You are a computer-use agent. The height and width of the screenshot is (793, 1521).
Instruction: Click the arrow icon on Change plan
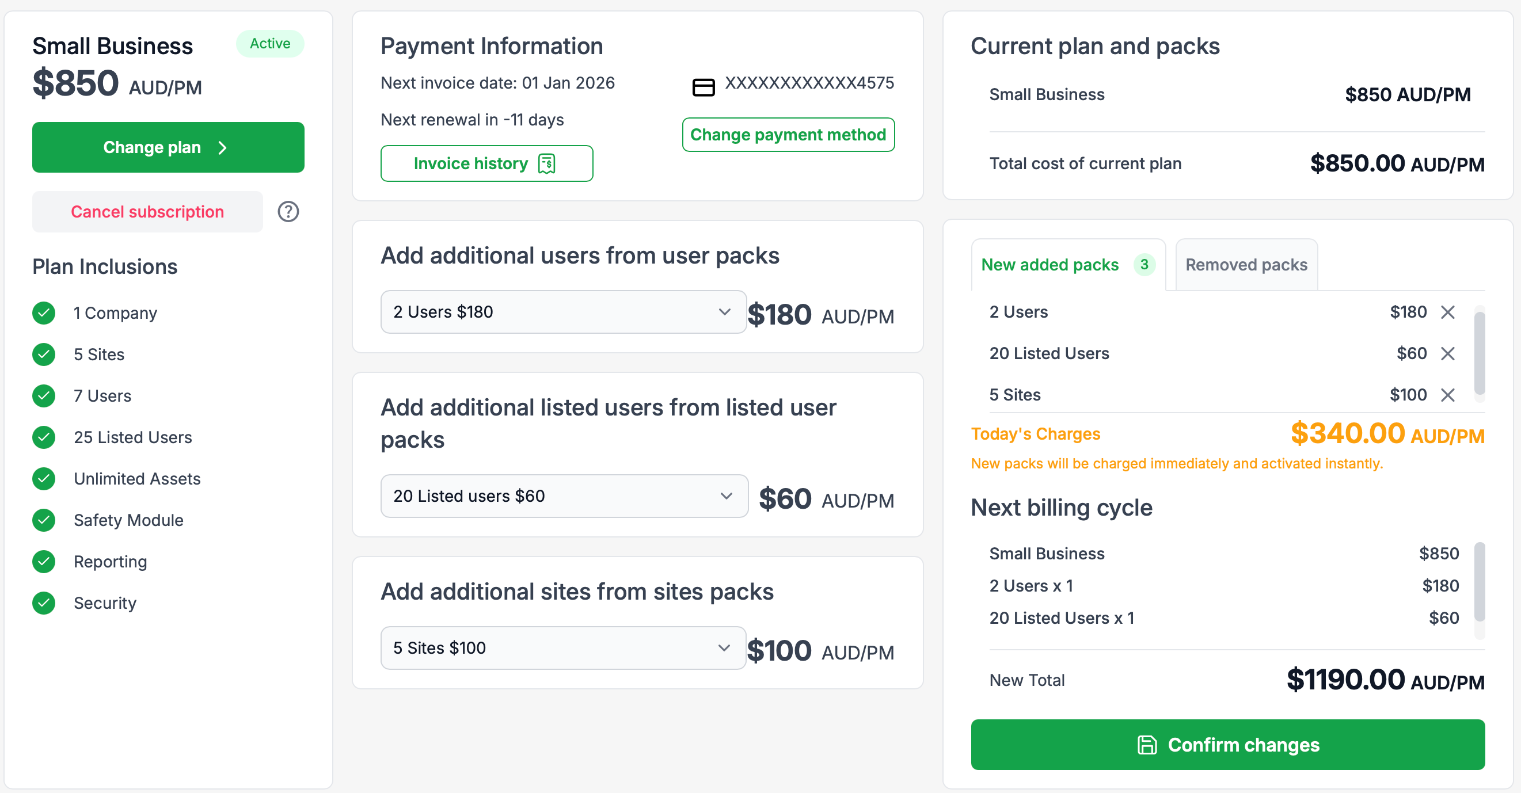(223, 147)
